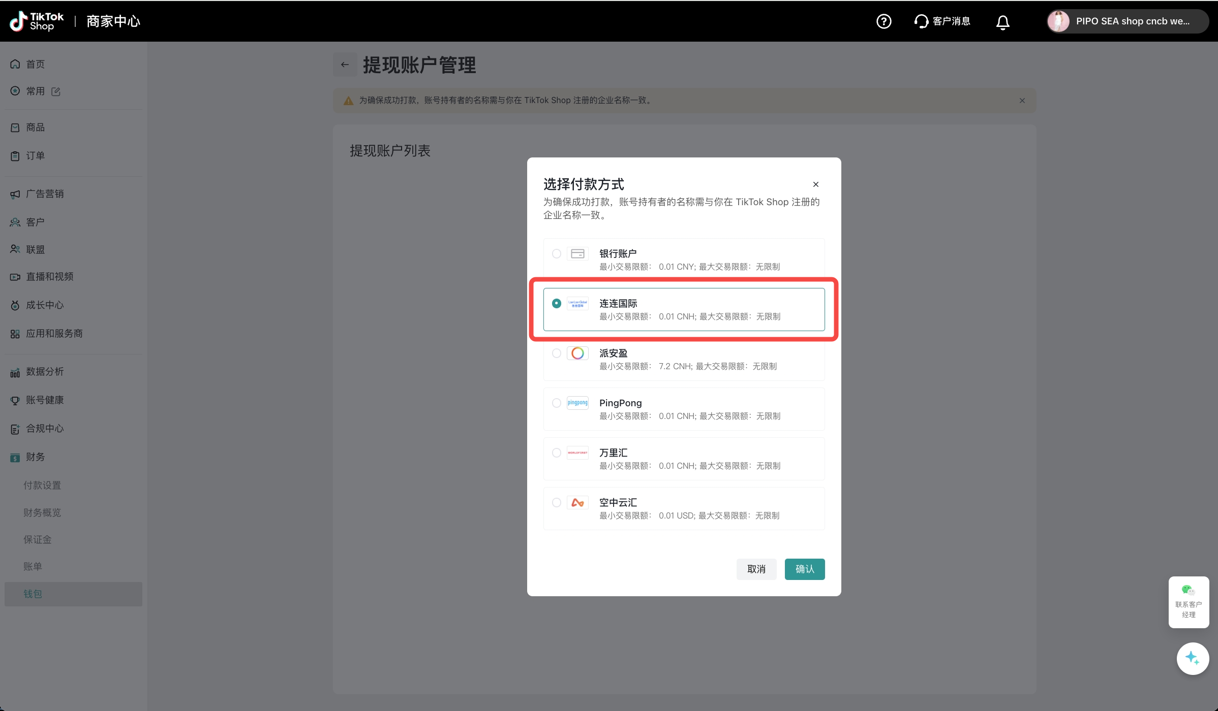Collapse the 财务 sidebar section

click(x=35, y=457)
